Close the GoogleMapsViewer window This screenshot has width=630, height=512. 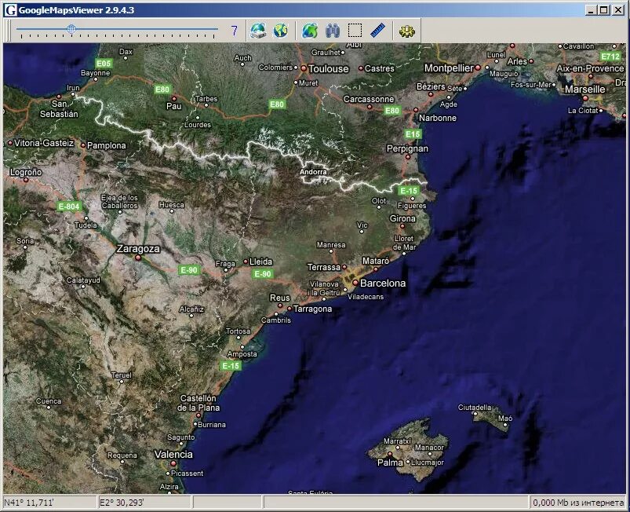coord(618,10)
